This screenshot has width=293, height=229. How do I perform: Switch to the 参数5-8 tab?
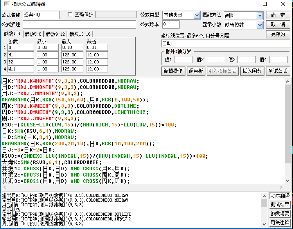click(x=33, y=34)
